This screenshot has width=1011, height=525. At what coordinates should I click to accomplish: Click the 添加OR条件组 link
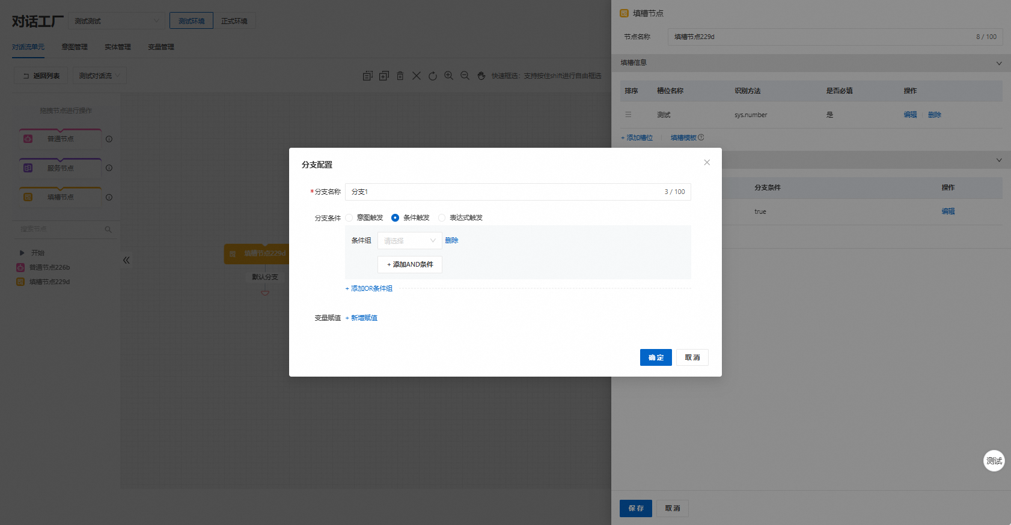pyautogui.click(x=368, y=289)
